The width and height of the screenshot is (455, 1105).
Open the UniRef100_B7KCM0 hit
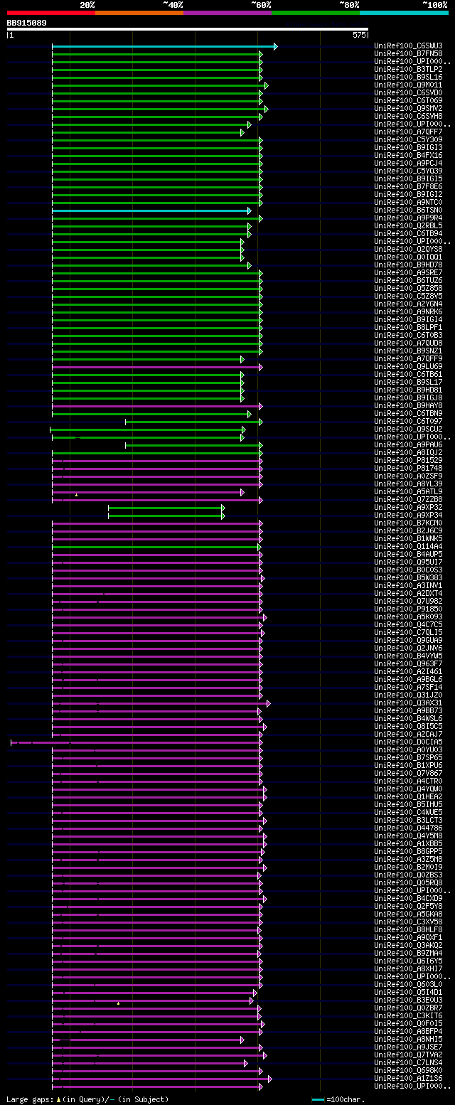point(408,523)
